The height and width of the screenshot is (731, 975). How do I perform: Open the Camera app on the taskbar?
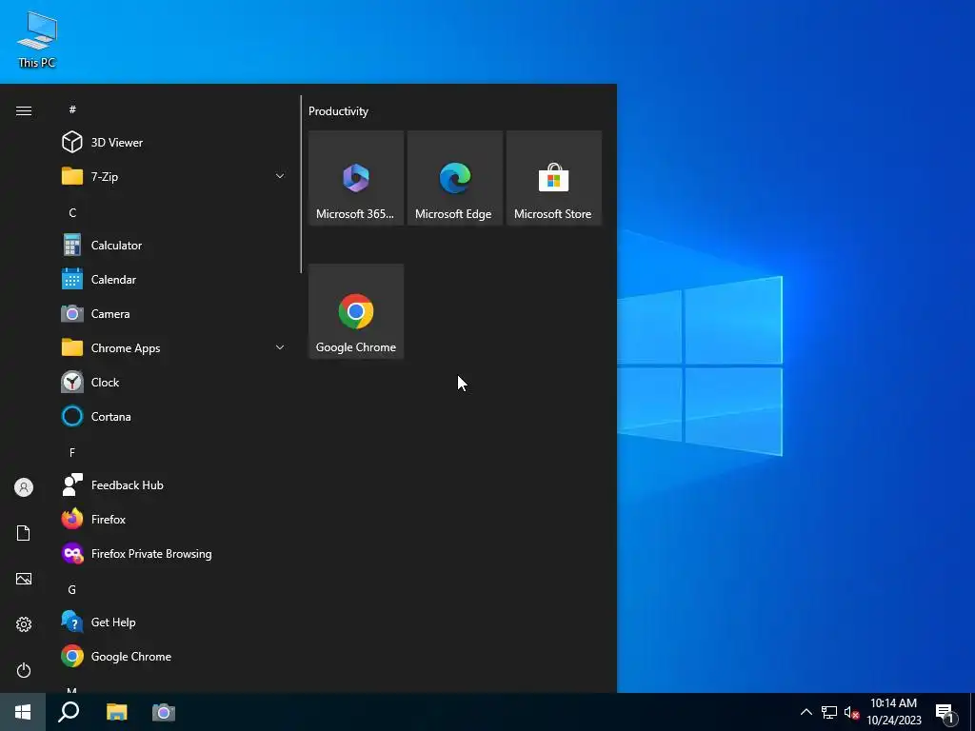[x=164, y=712]
